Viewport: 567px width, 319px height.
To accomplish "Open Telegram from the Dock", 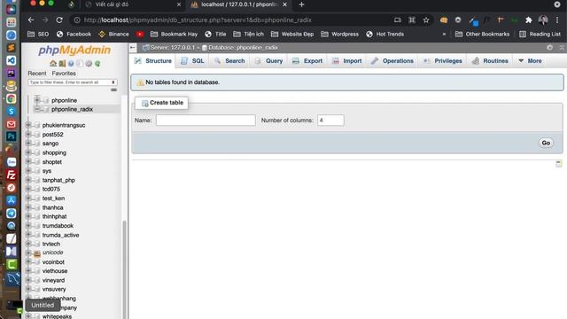I will click(x=12, y=213).
